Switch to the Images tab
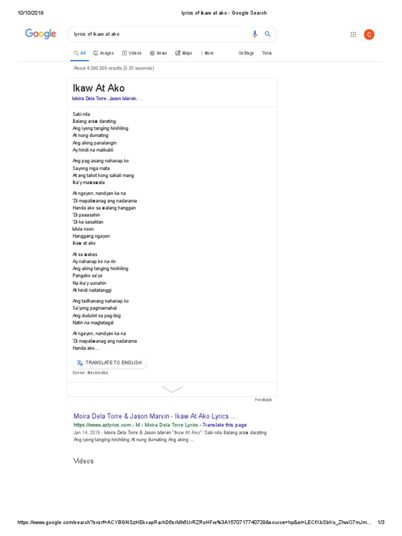The height and width of the screenshot is (536, 402). click(x=104, y=53)
